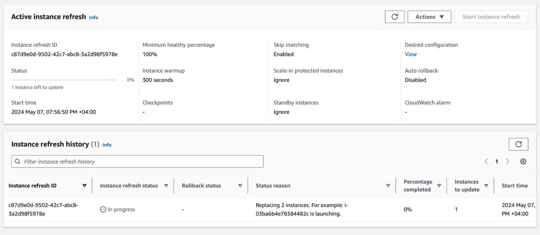Click inside the filter instance refresh history field
This screenshot has width=540, height=235.
(x=137, y=161)
